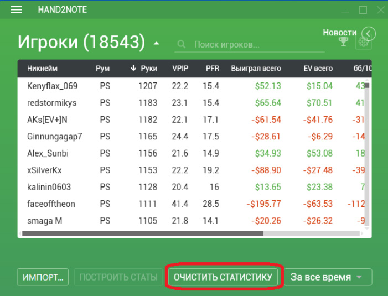Click the Новости label
The height and width of the screenshot is (296, 388).
pyautogui.click(x=339, y=33)
